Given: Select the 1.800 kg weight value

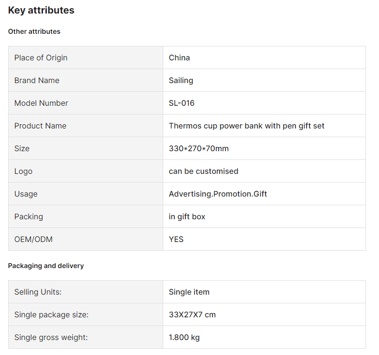Looking at the screenshot, I should pos(184,337).
